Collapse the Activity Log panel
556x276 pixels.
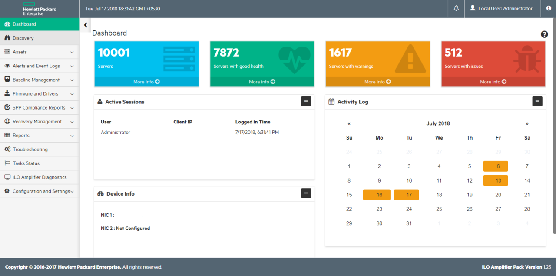pos(537,102)
